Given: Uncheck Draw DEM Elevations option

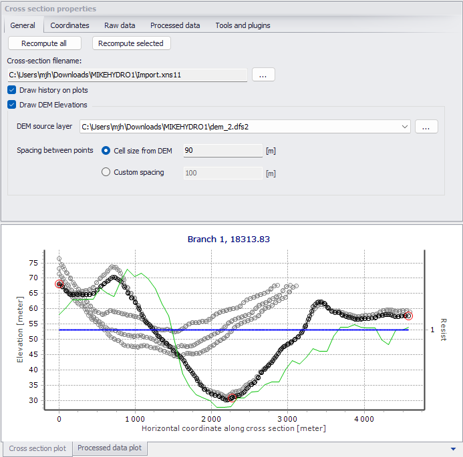Looking at the screenshot, I should click(x=12, y=105).
